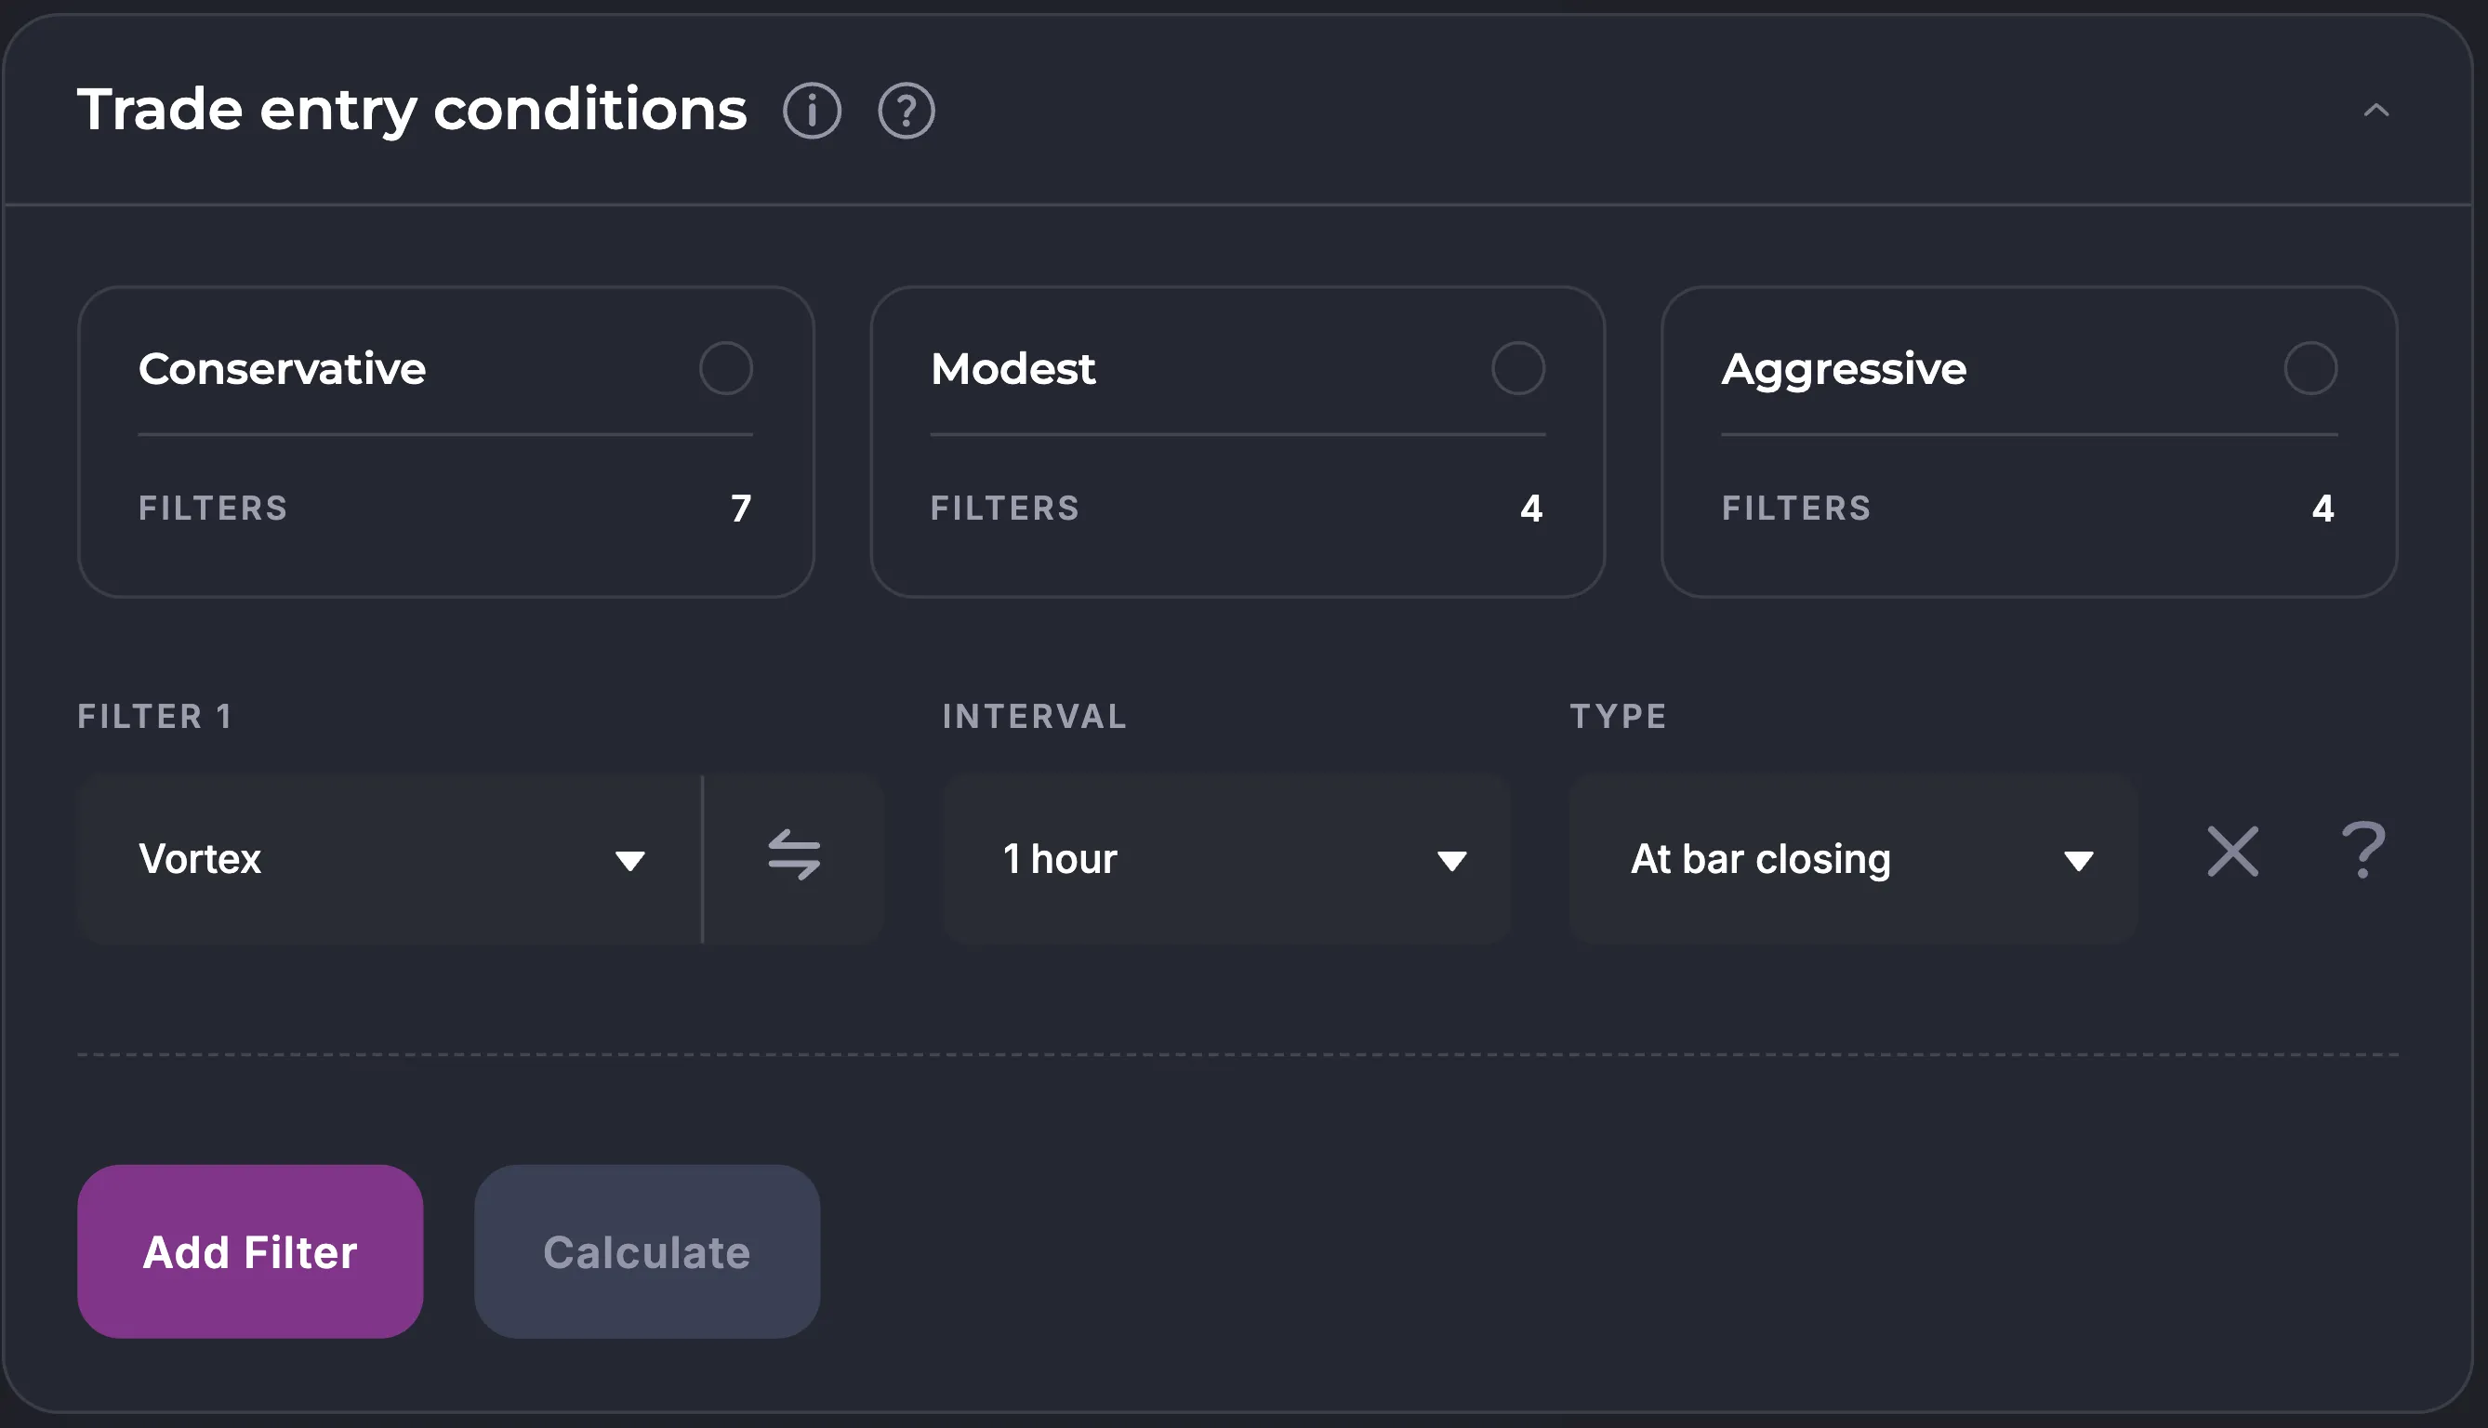Click the FILTERS label in the Aggressive card

[x=1795, y=508]
